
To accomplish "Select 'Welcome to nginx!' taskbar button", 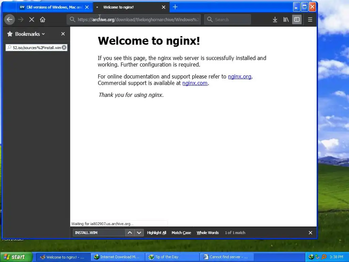I will pos(63,257).
